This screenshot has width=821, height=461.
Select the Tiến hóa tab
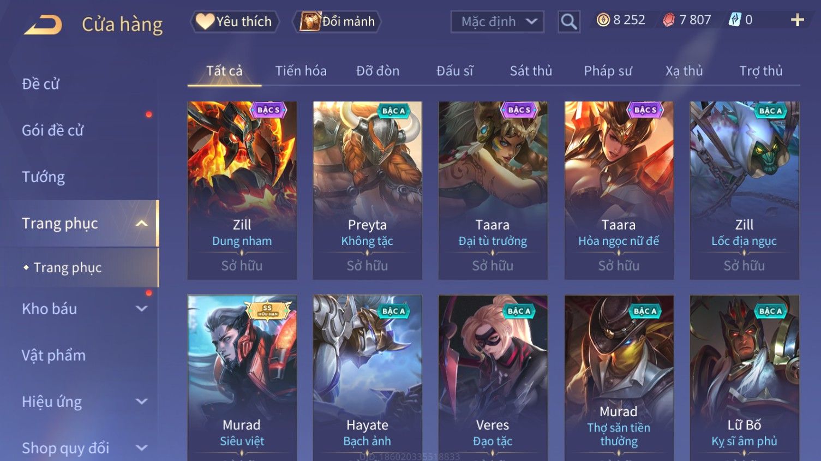pyautogui.click(x=301, y=71)
